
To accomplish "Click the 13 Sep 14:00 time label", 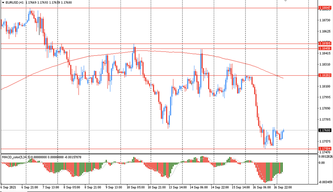I will (x=178, y=187).
